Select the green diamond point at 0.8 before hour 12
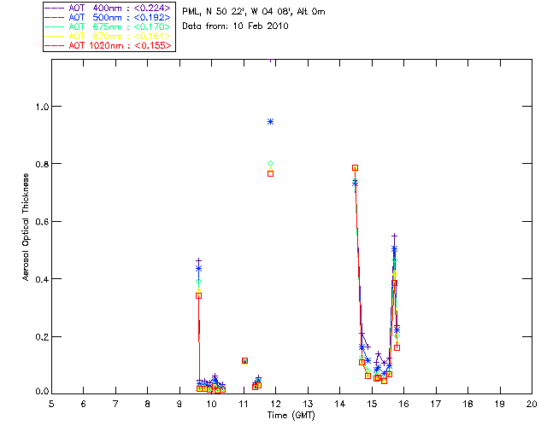The width and height of the screenshot is (547, 437). click(x=270, y=163)
